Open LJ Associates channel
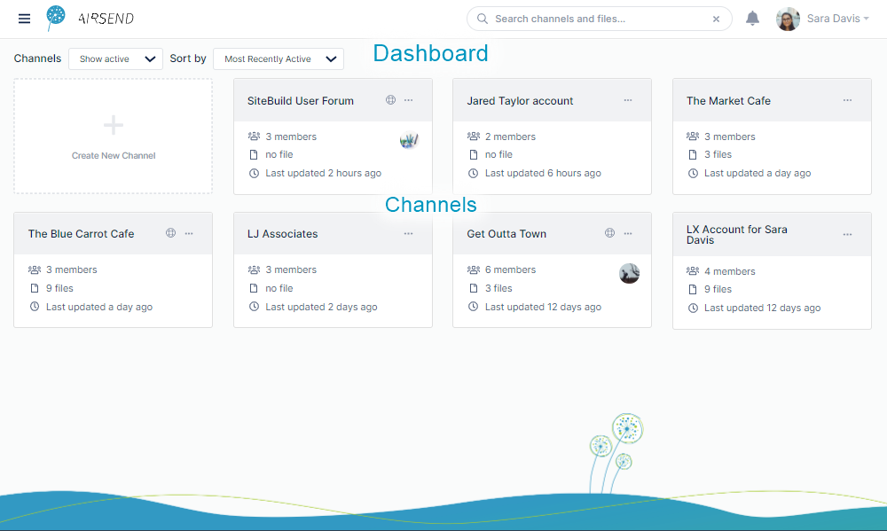 point(282,233)
